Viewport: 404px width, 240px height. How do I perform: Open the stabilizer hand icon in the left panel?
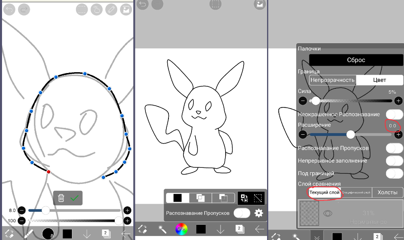(x=97, y=10)
